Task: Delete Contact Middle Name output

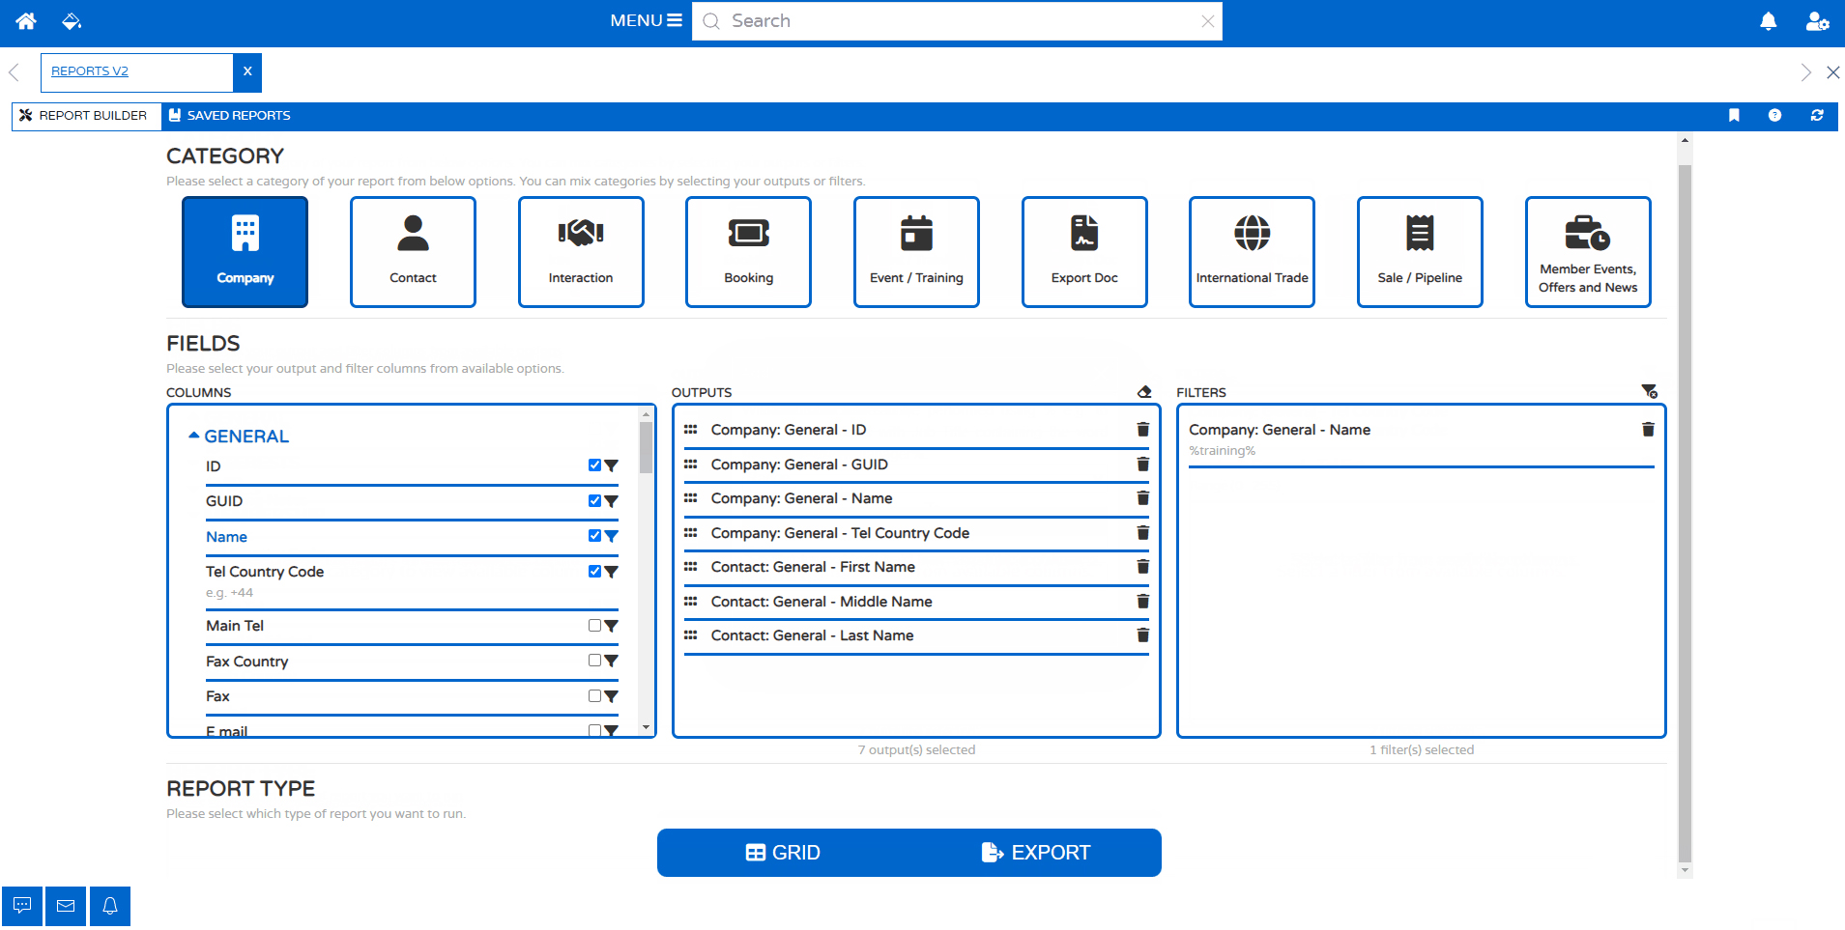Action: click(x=1142, y=602)
